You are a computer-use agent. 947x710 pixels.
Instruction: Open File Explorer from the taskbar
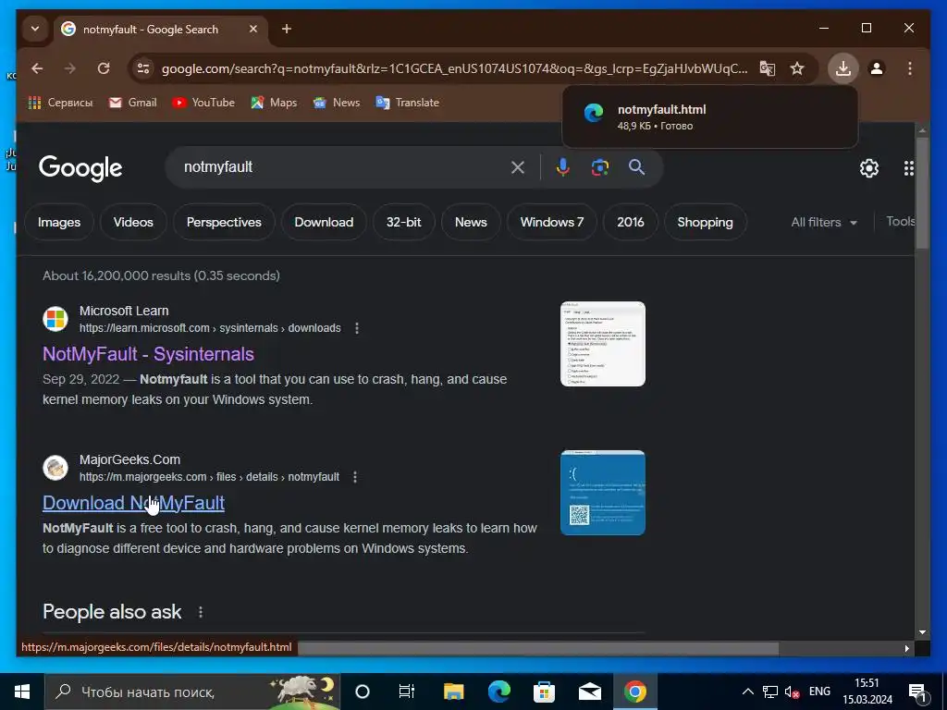pyautogui.click(x=453, y=692)
